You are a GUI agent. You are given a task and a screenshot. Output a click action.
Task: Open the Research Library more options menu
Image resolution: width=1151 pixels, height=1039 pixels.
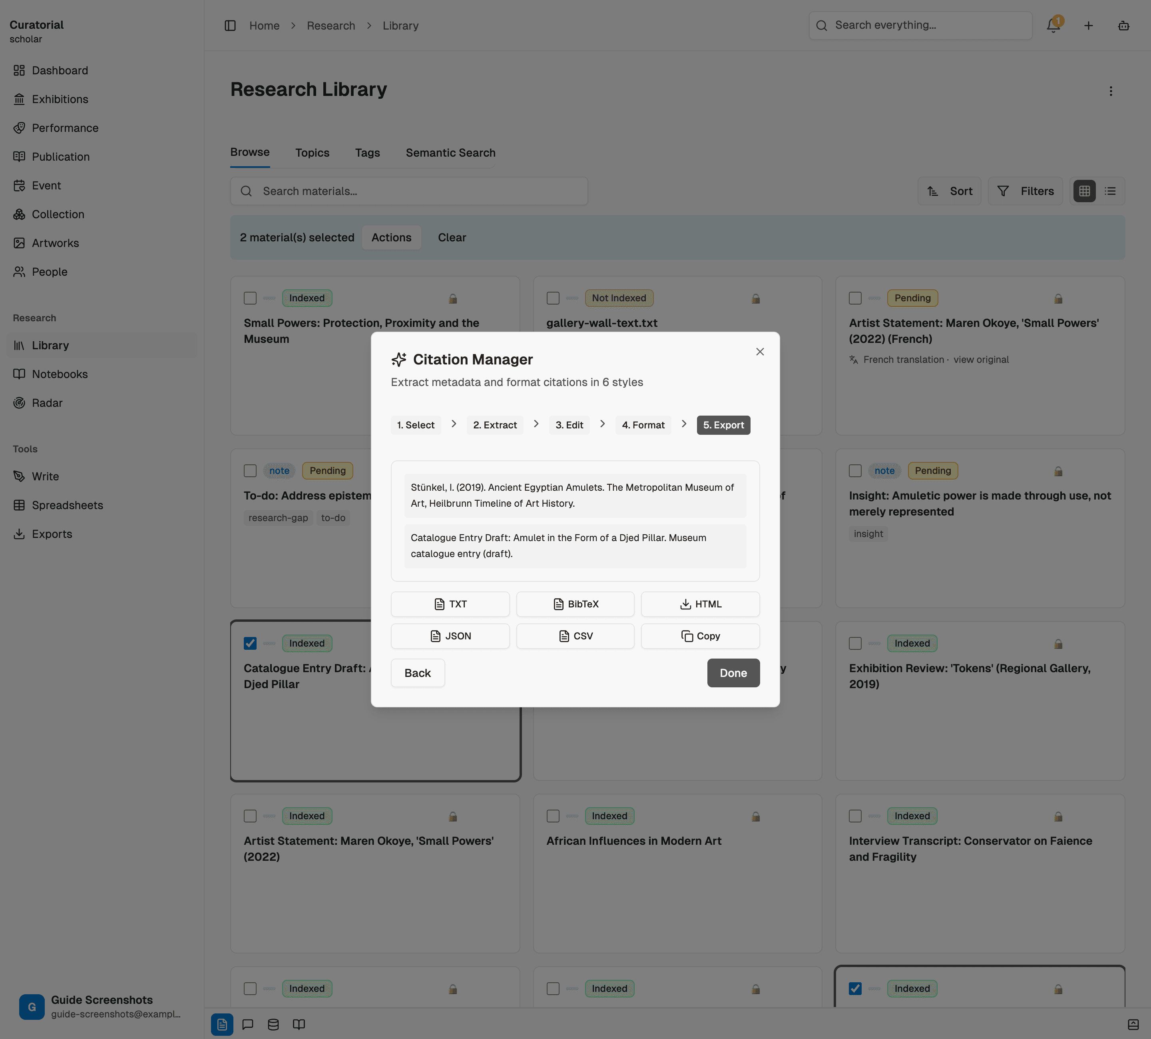pos(1111,92)
